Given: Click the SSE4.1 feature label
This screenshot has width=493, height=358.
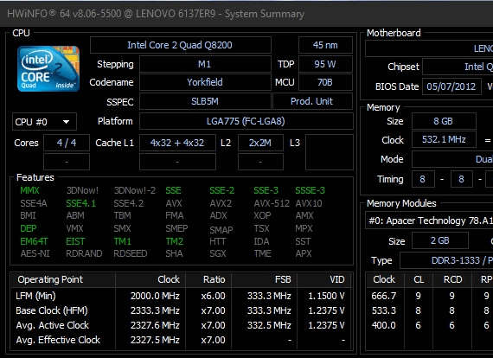Looking at the screenshot, I should pos(81,203).
